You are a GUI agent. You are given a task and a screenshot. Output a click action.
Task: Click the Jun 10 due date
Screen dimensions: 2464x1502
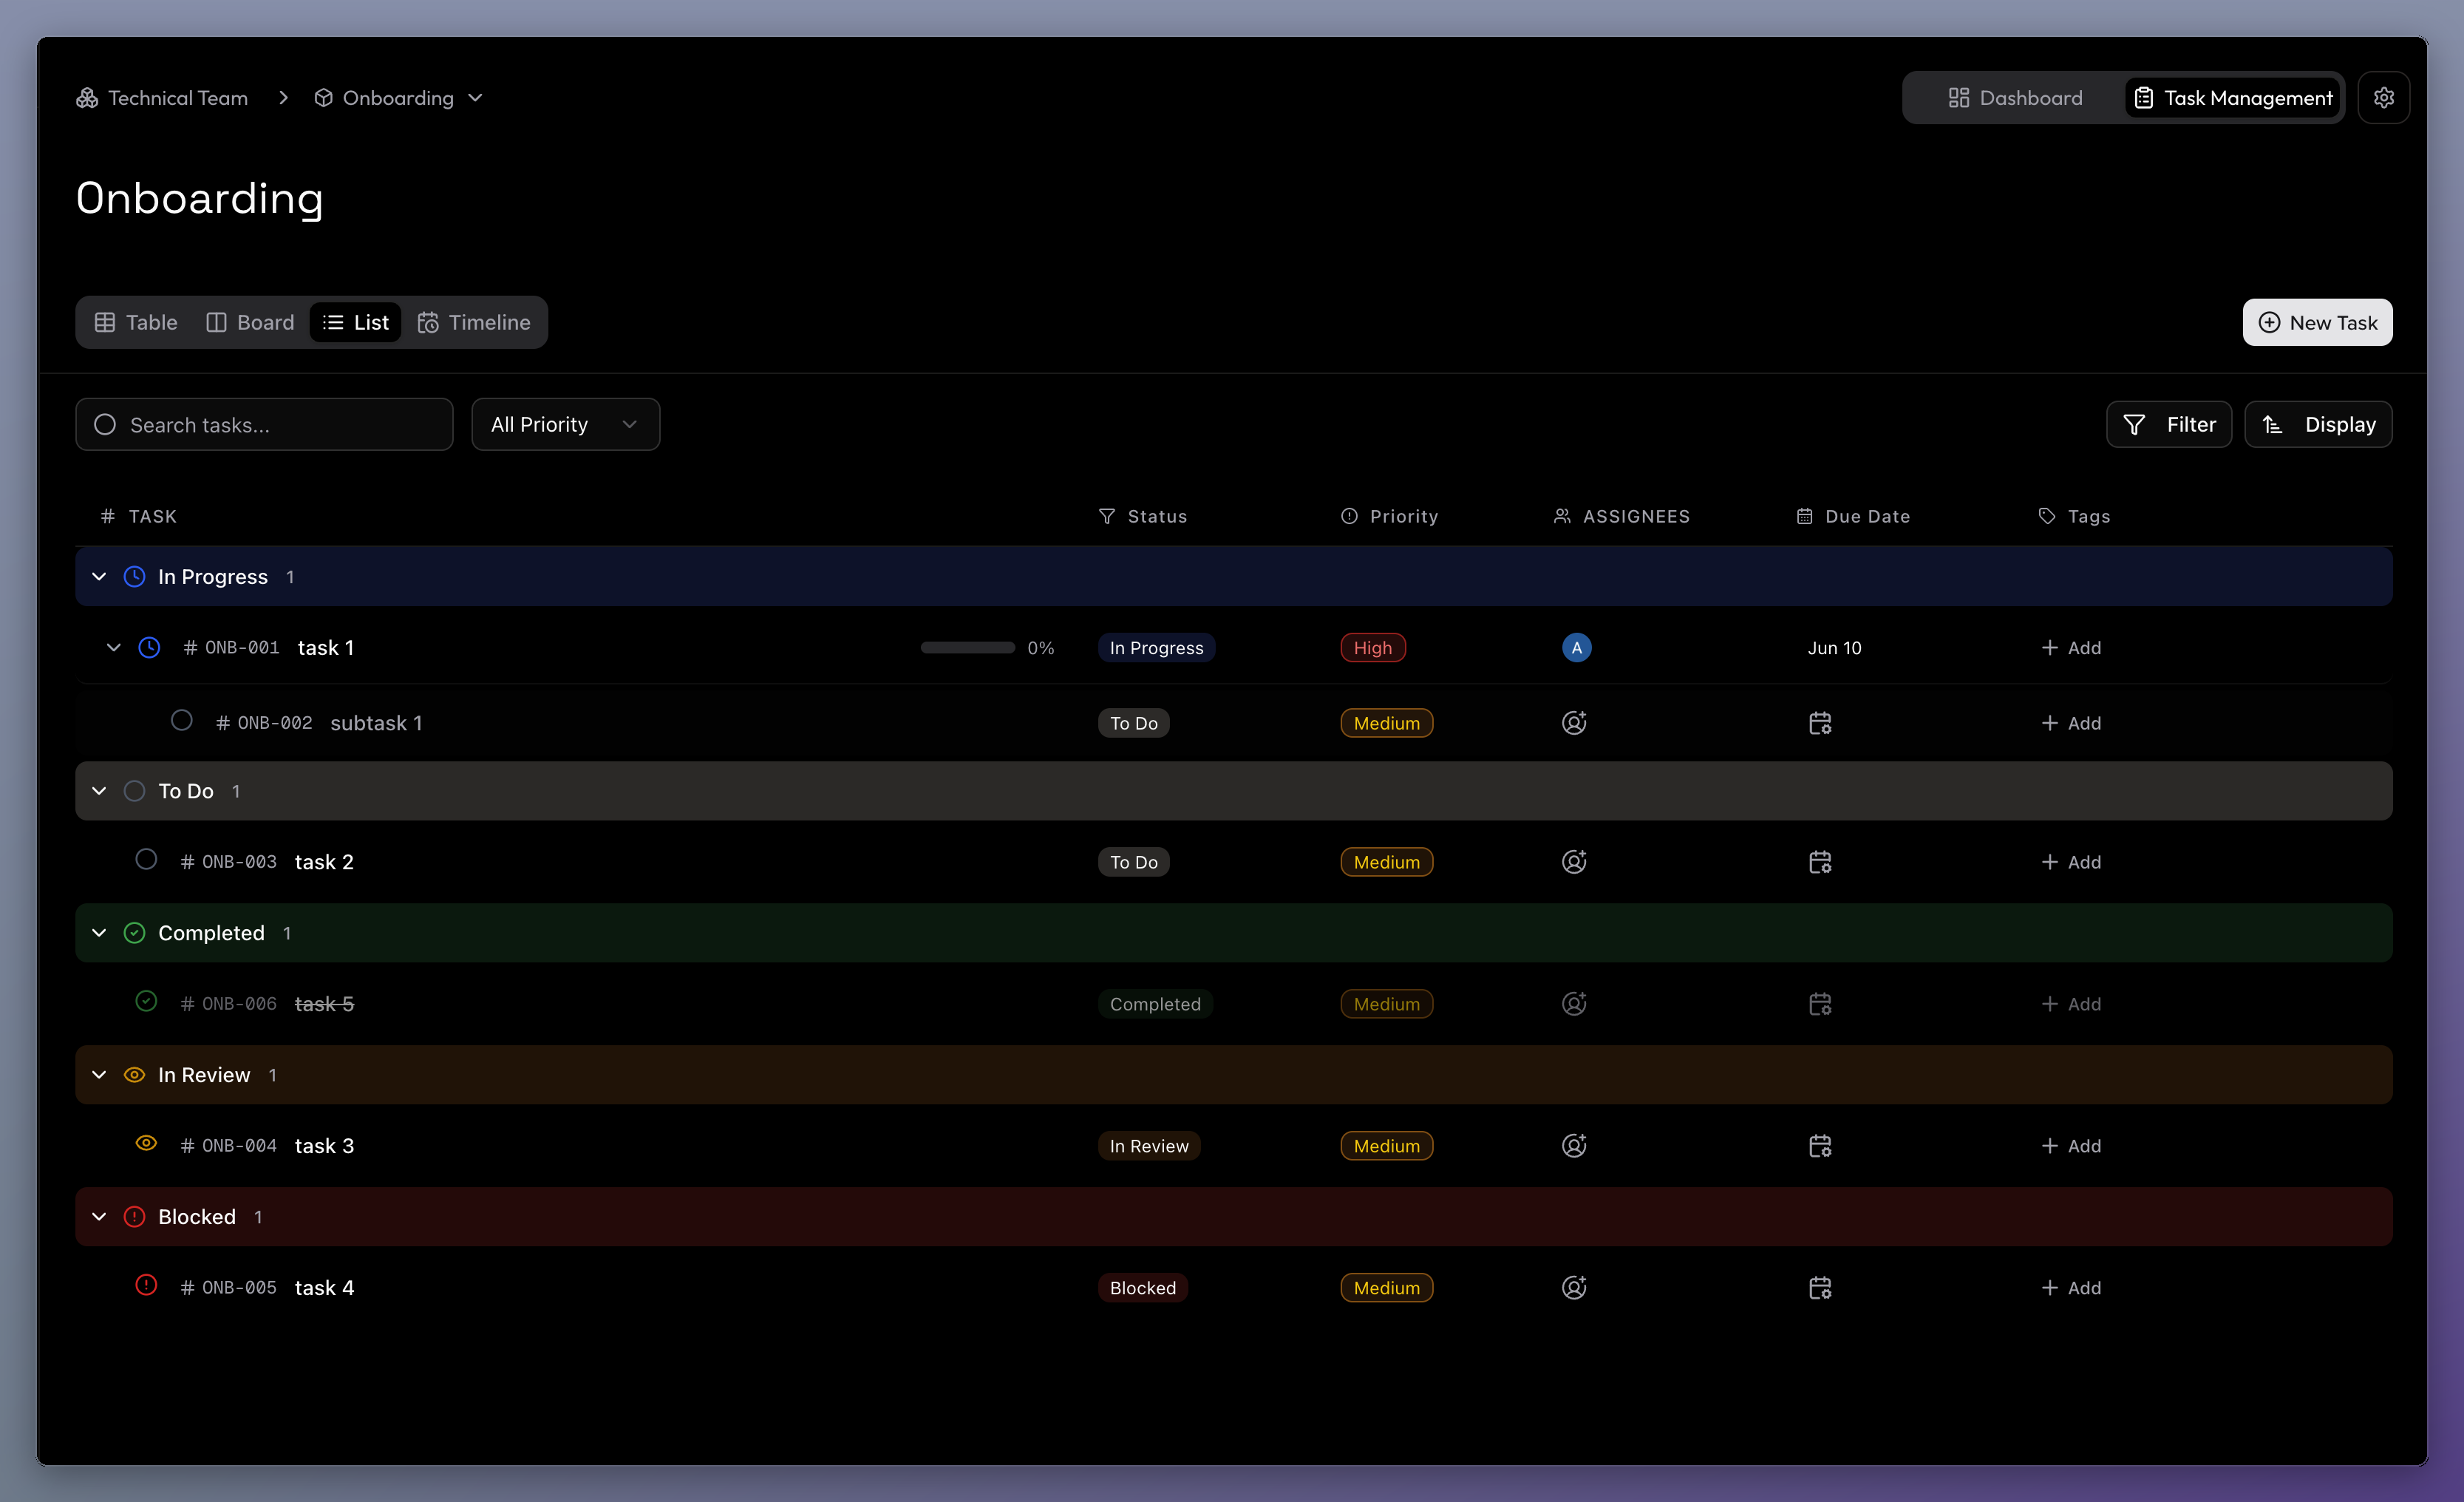pos(1834,648)
